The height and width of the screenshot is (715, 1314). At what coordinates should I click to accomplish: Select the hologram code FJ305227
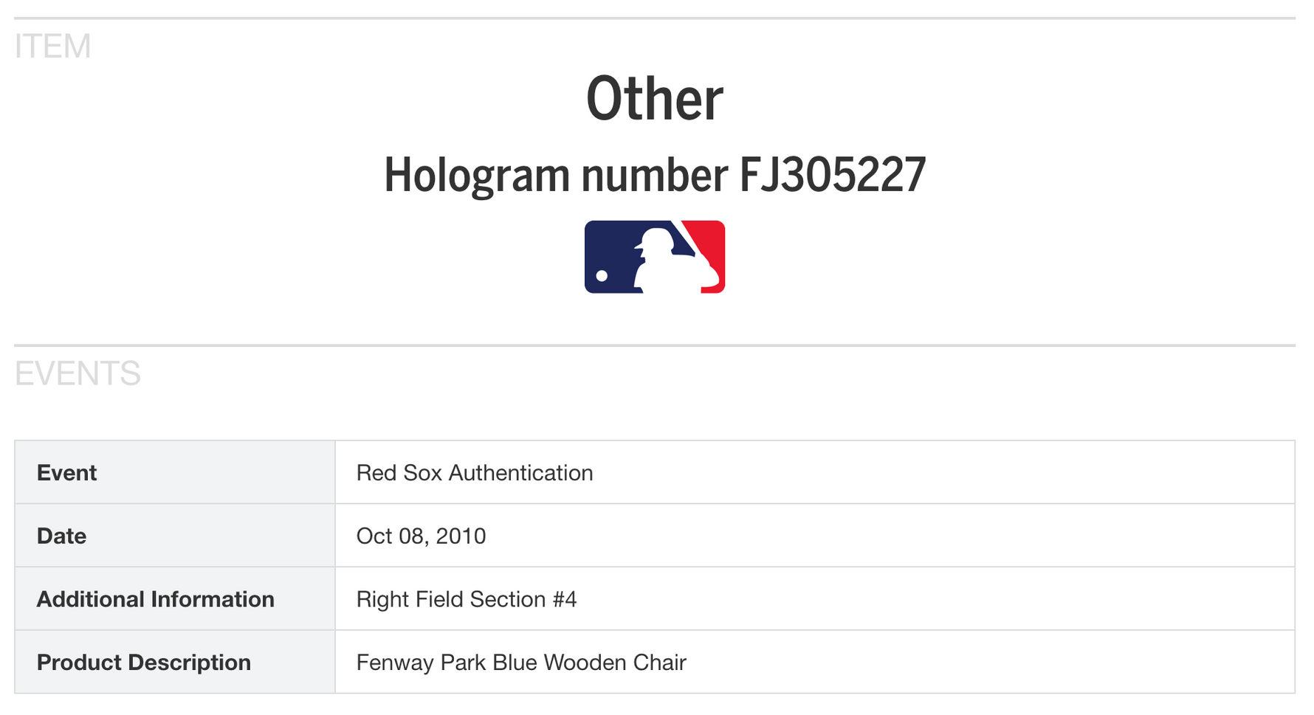click(x=832, y=176)
